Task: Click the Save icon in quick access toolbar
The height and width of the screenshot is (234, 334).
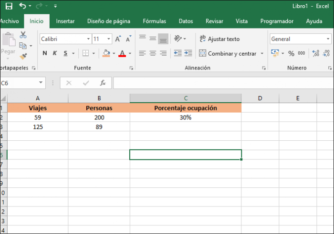Action: (x=9, y=6)
